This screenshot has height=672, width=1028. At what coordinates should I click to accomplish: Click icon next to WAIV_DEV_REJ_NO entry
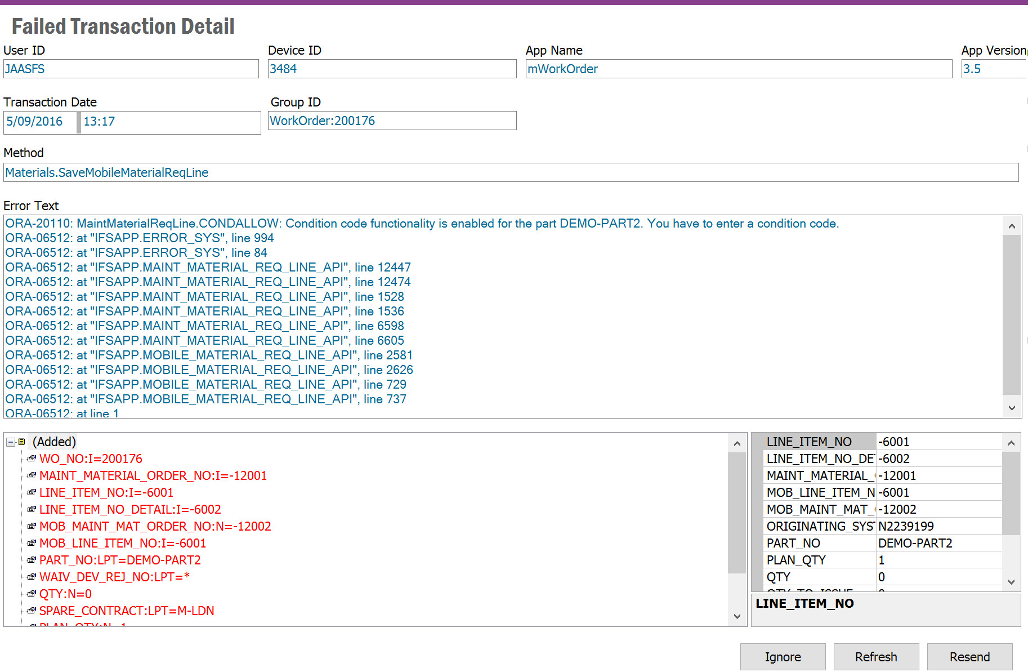click(32, 577)
